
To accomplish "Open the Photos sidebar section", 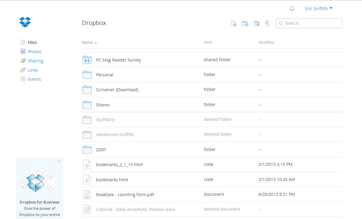I will coord(34,52).
